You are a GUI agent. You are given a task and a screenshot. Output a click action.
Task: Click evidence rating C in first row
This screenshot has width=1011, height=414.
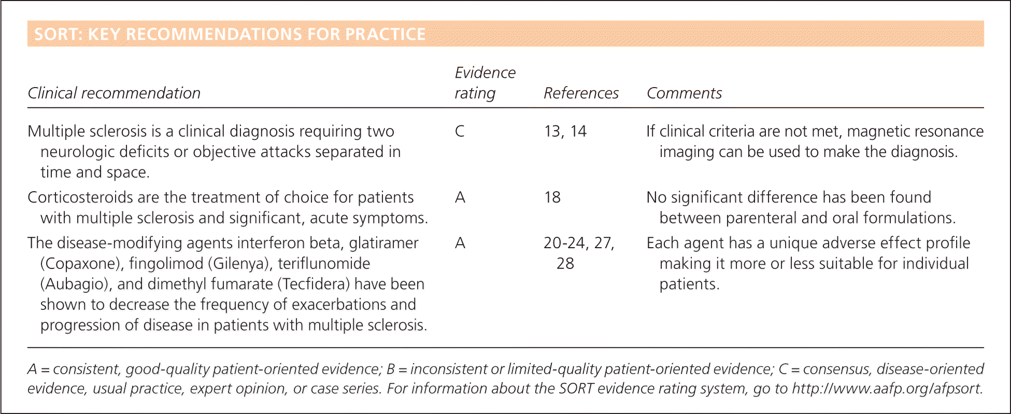point(460,132)
